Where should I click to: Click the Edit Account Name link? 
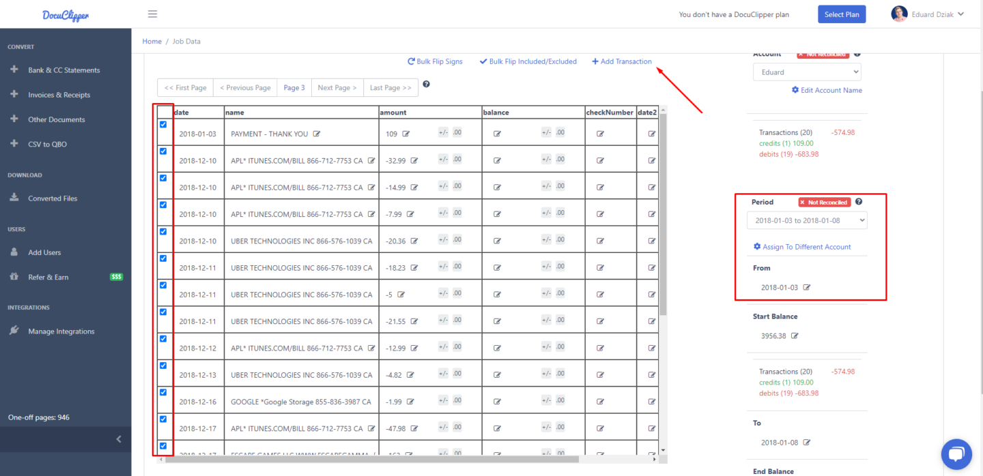click(827, 90)
